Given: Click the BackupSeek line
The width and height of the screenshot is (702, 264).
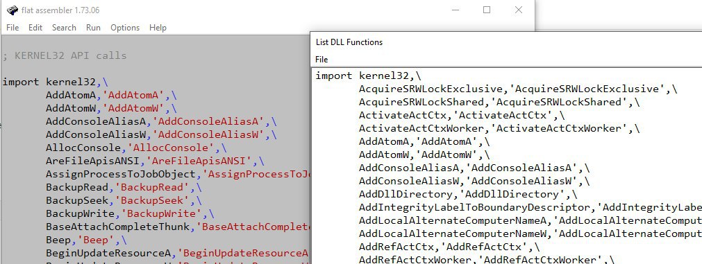Looking at the screenshot, I should coord(124,200).
